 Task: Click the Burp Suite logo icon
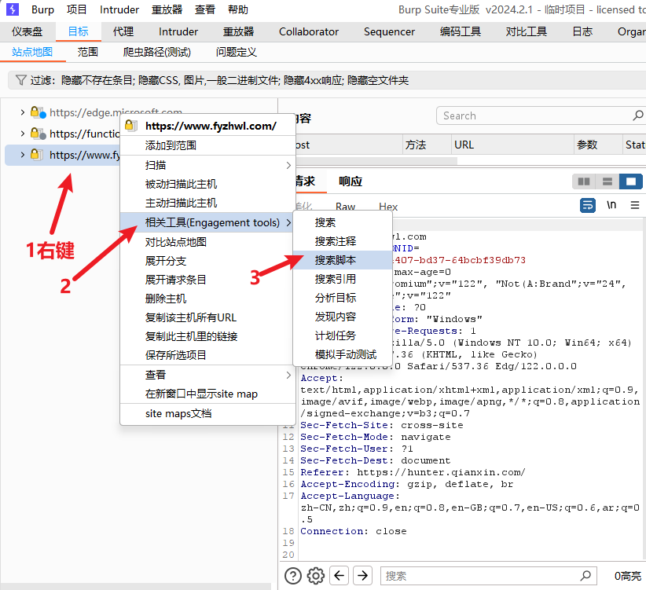pos(13,9)
